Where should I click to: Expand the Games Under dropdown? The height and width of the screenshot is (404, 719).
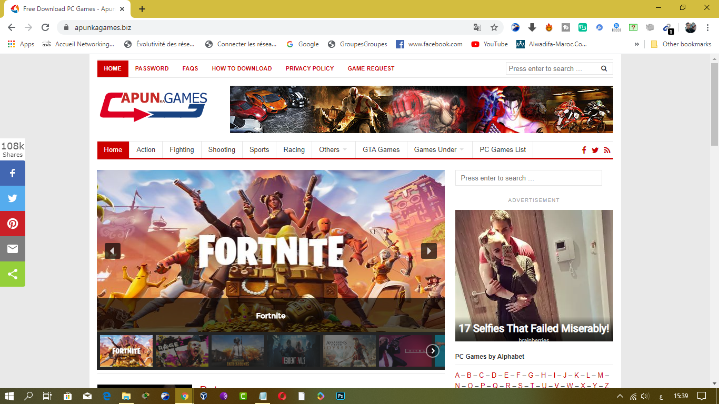click(x=439, y=149)
